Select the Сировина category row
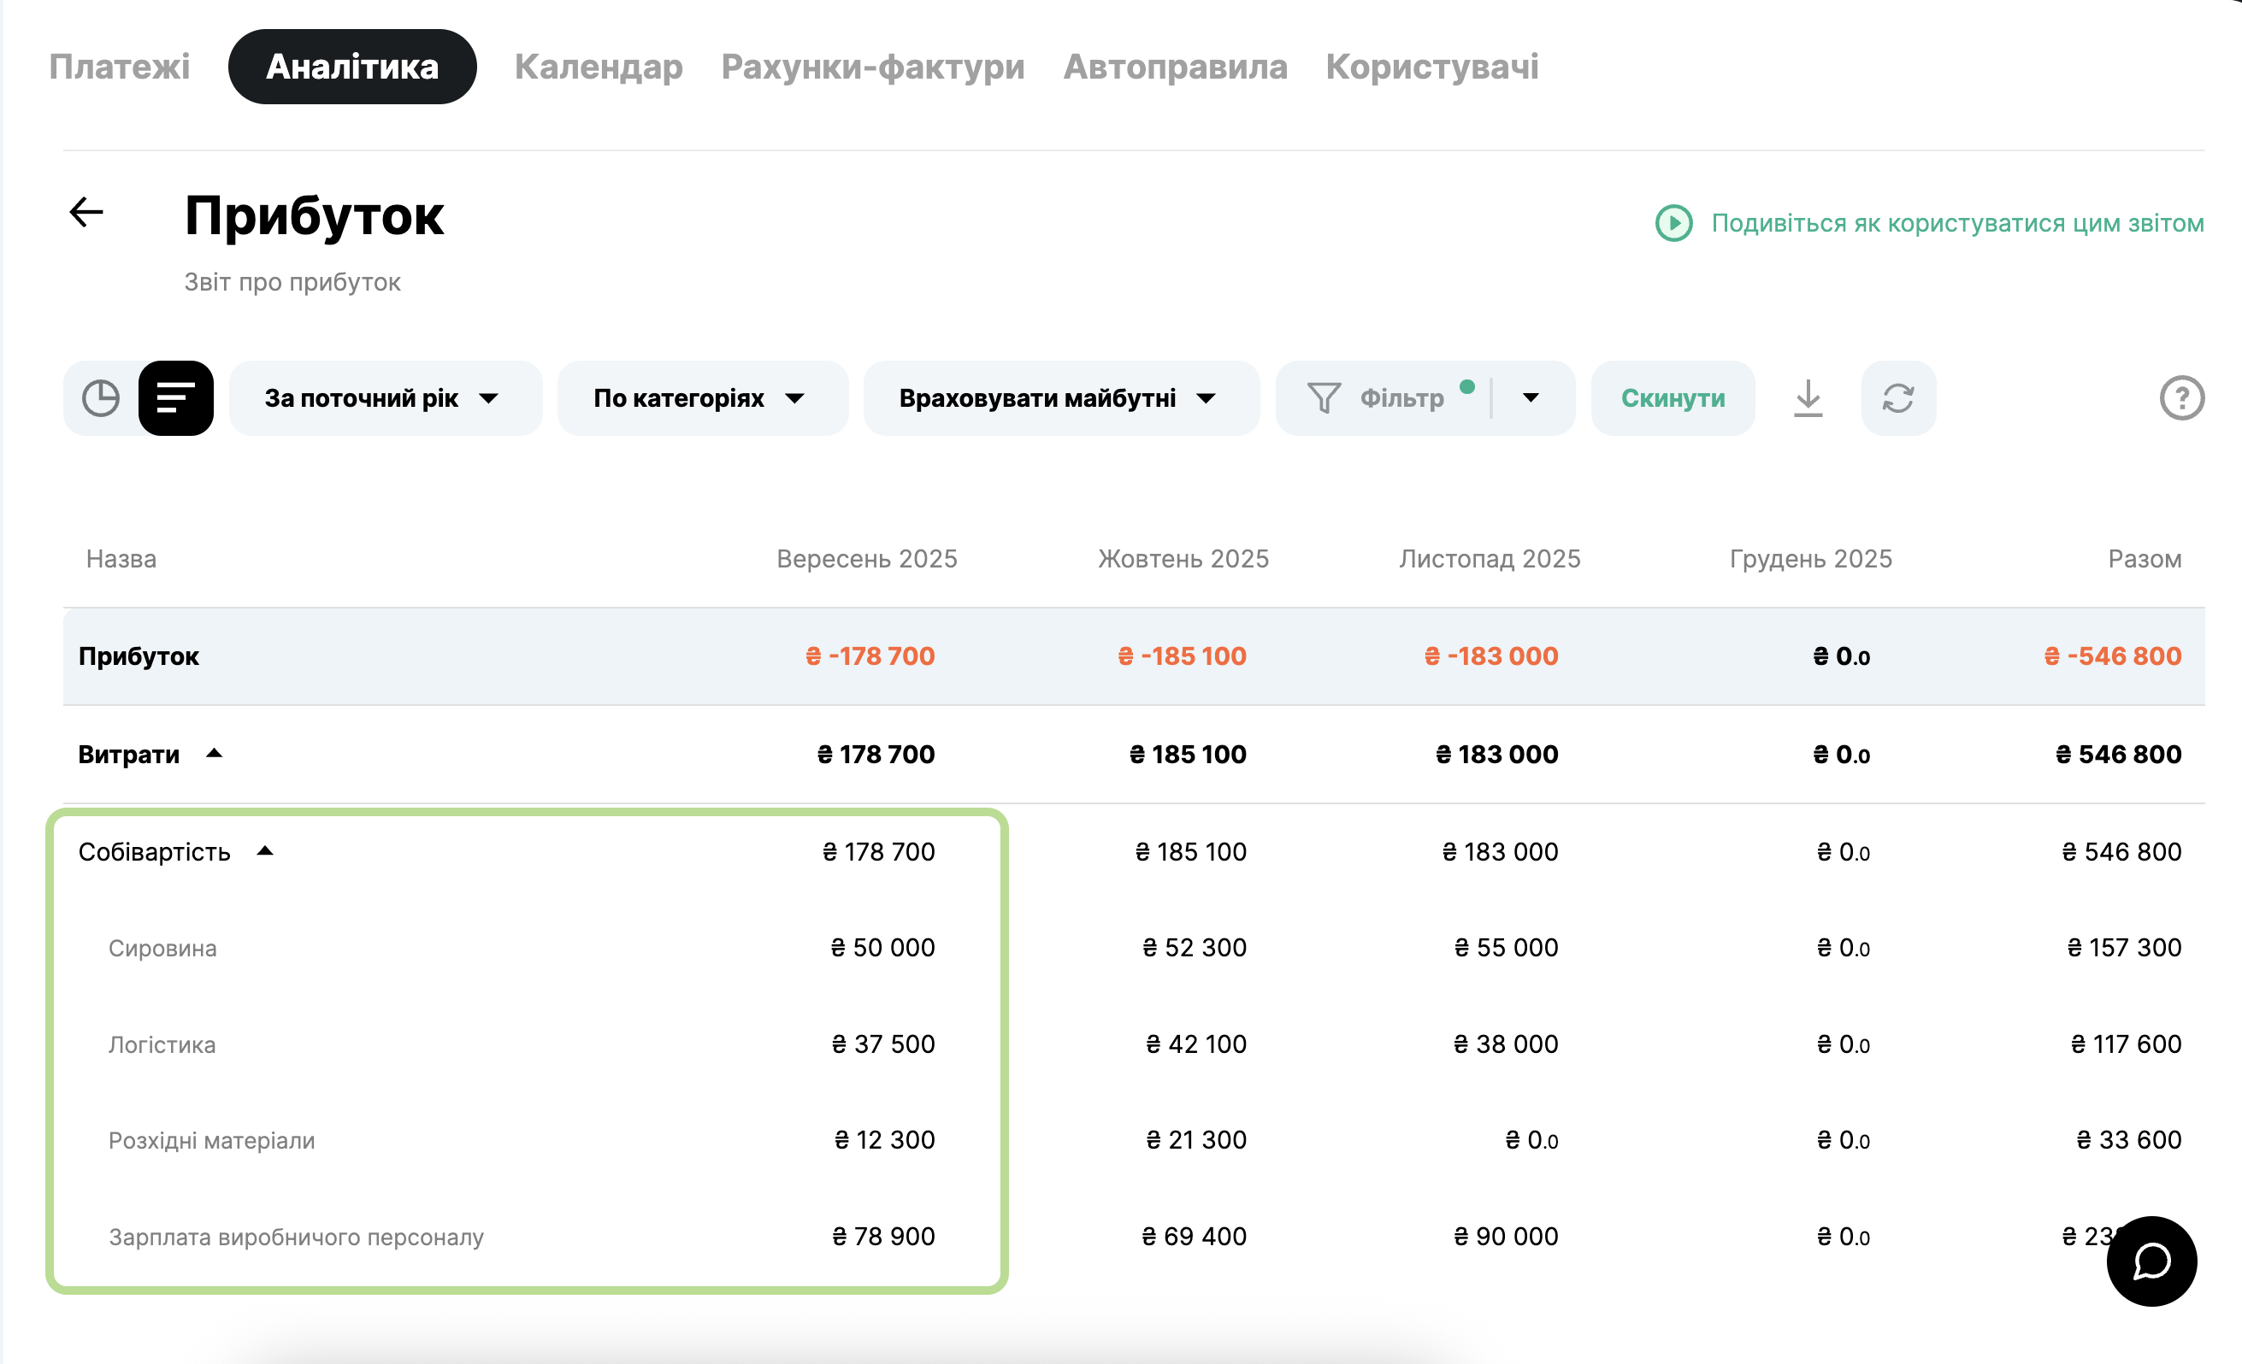 (162, 949)
